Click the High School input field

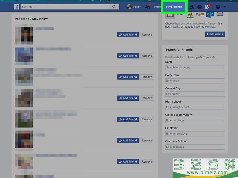point(195,107)
